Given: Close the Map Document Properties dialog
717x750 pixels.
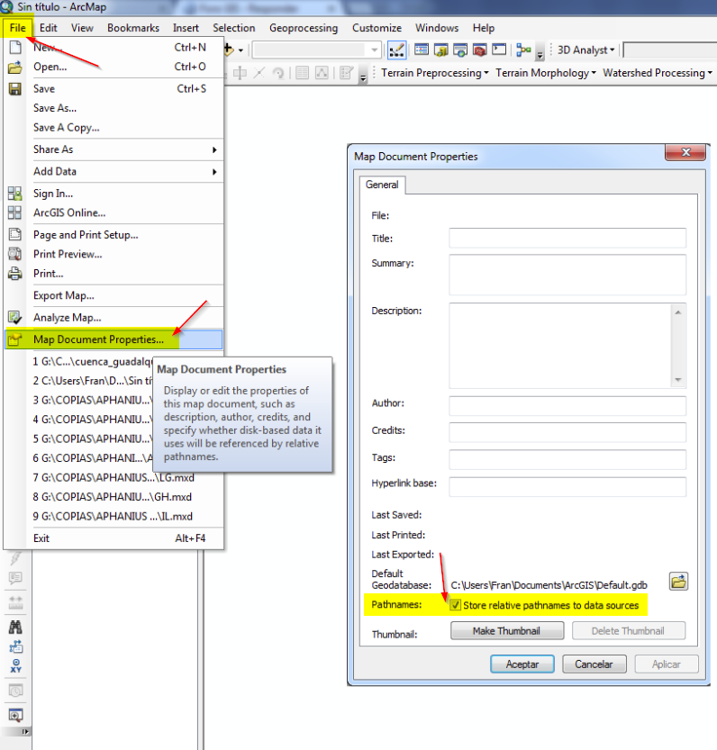Looking at the screenshot, I should pos(685,152).
